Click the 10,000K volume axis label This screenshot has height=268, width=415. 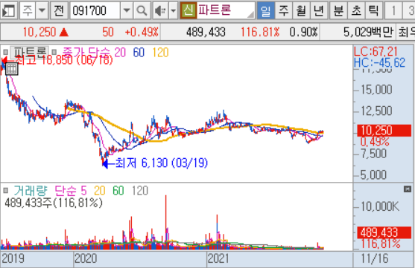380,206
